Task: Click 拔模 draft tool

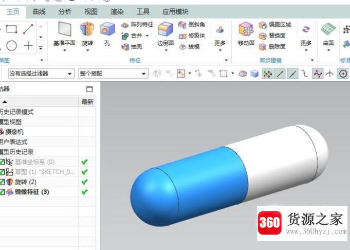Action: click(x=189, y=46)
